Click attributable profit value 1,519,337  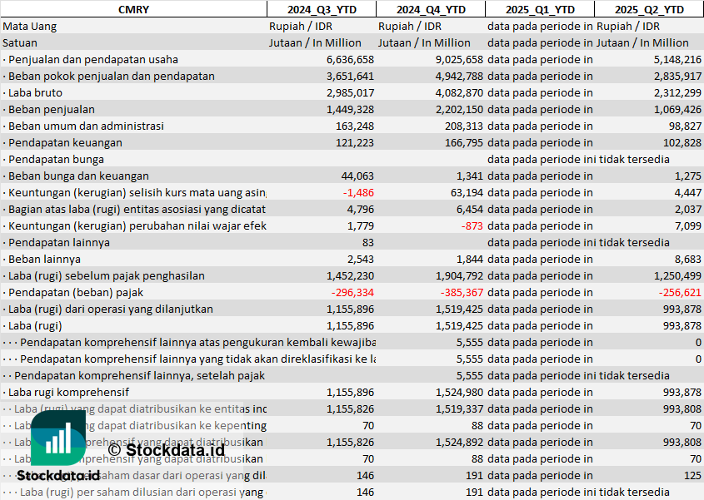coord(459,408)
